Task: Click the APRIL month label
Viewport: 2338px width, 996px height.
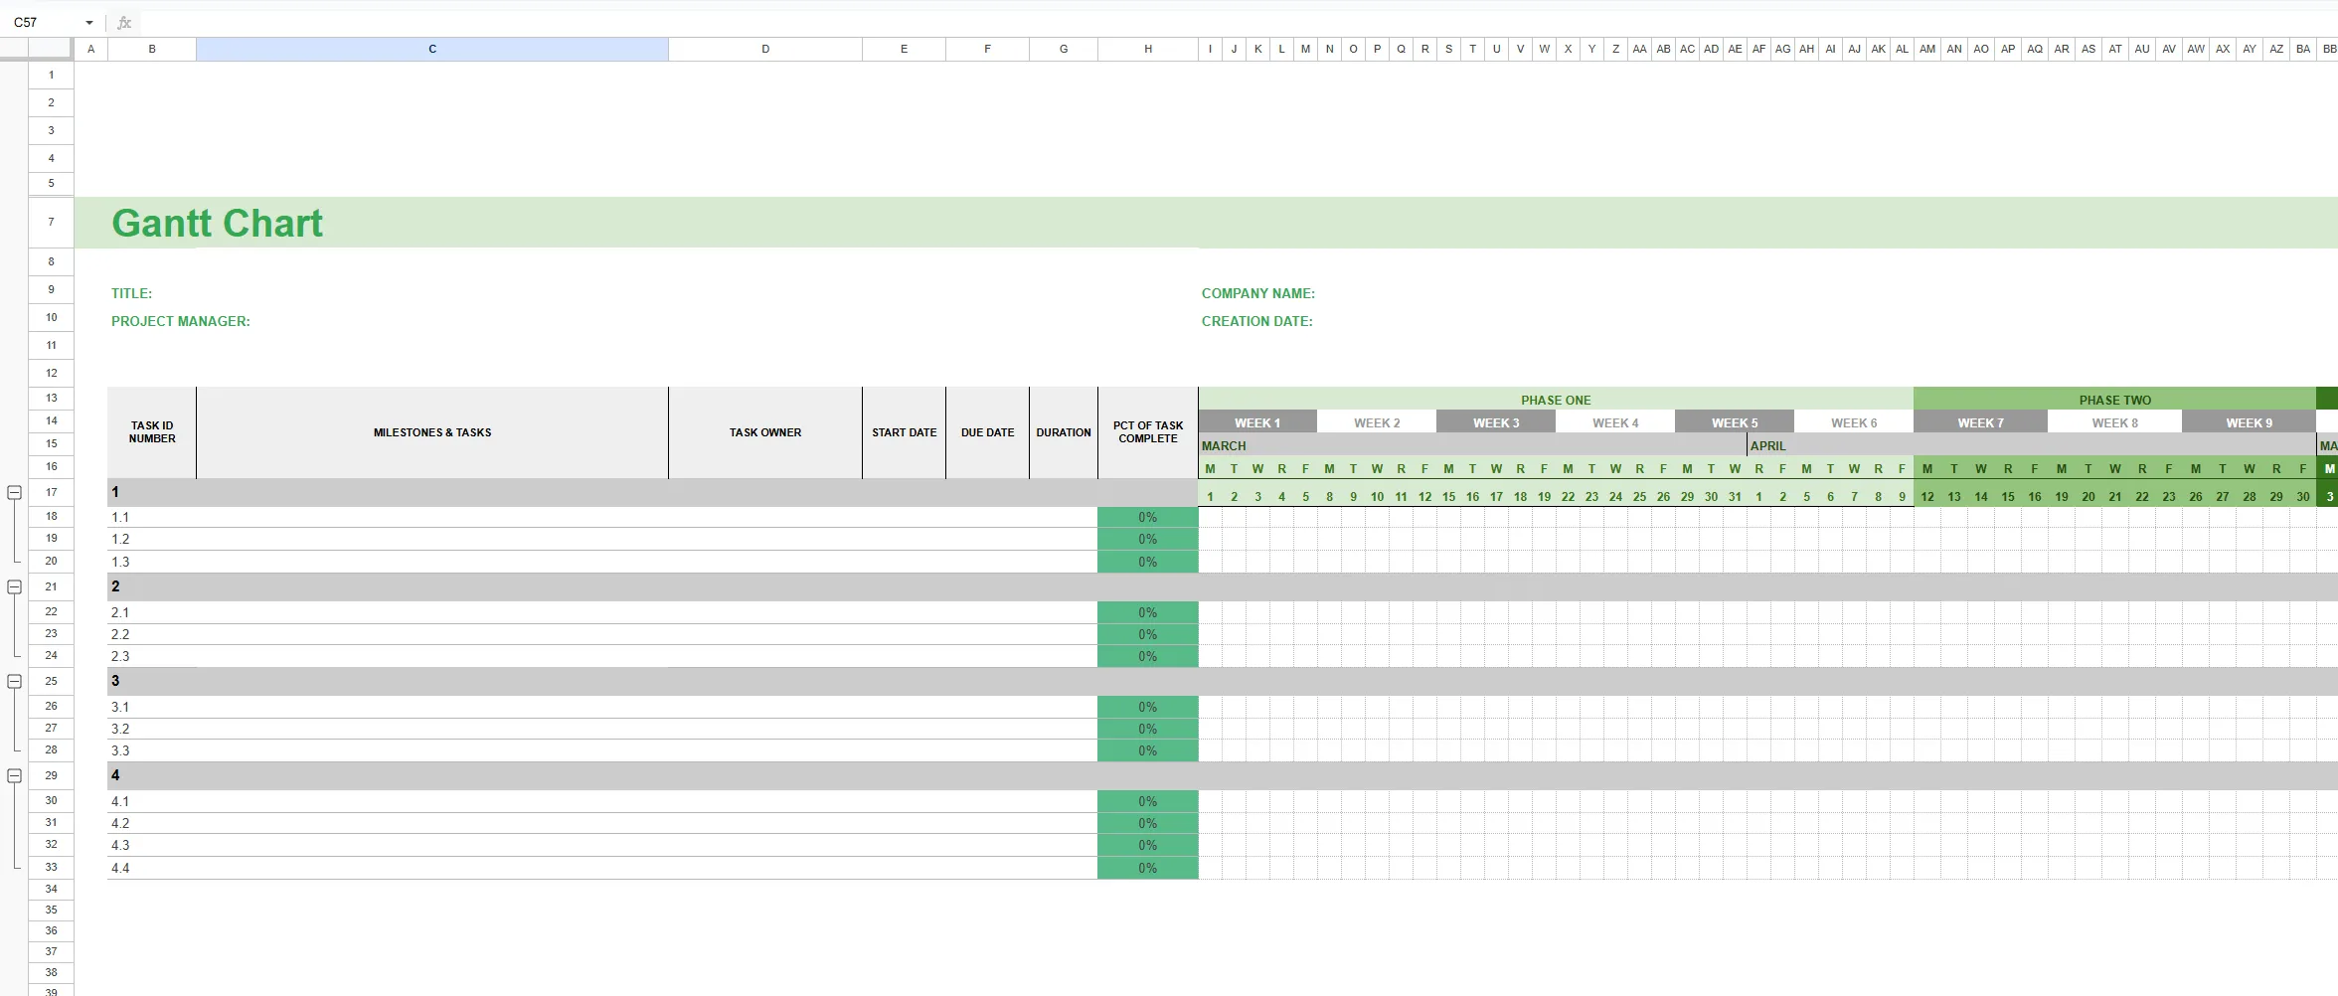Action: [1768, 445]
